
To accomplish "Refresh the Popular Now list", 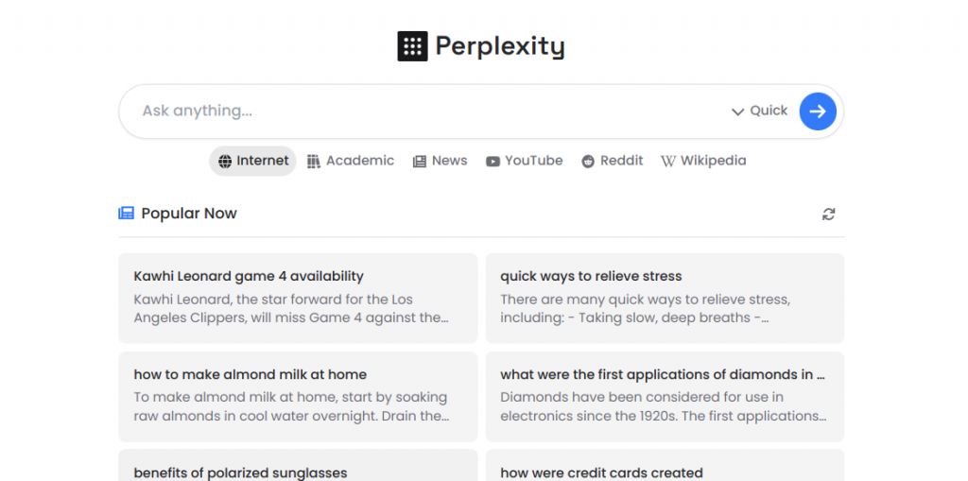I will (x=828, y=215).
